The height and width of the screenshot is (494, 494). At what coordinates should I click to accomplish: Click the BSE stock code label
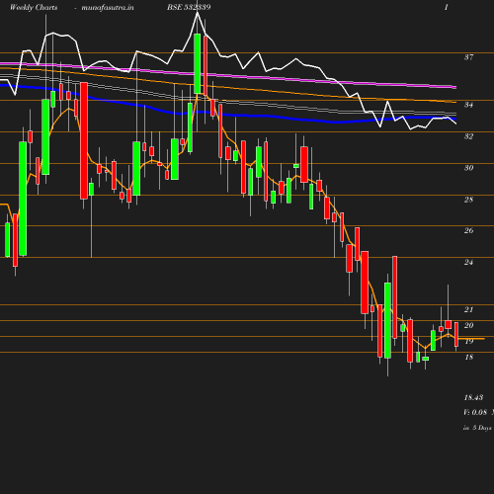[x=189, y=7]
